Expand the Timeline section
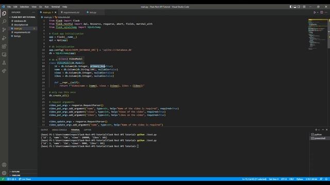 point(23,175)
